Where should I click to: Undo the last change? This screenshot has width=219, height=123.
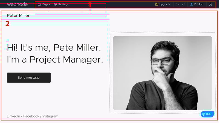coord(177,4)
